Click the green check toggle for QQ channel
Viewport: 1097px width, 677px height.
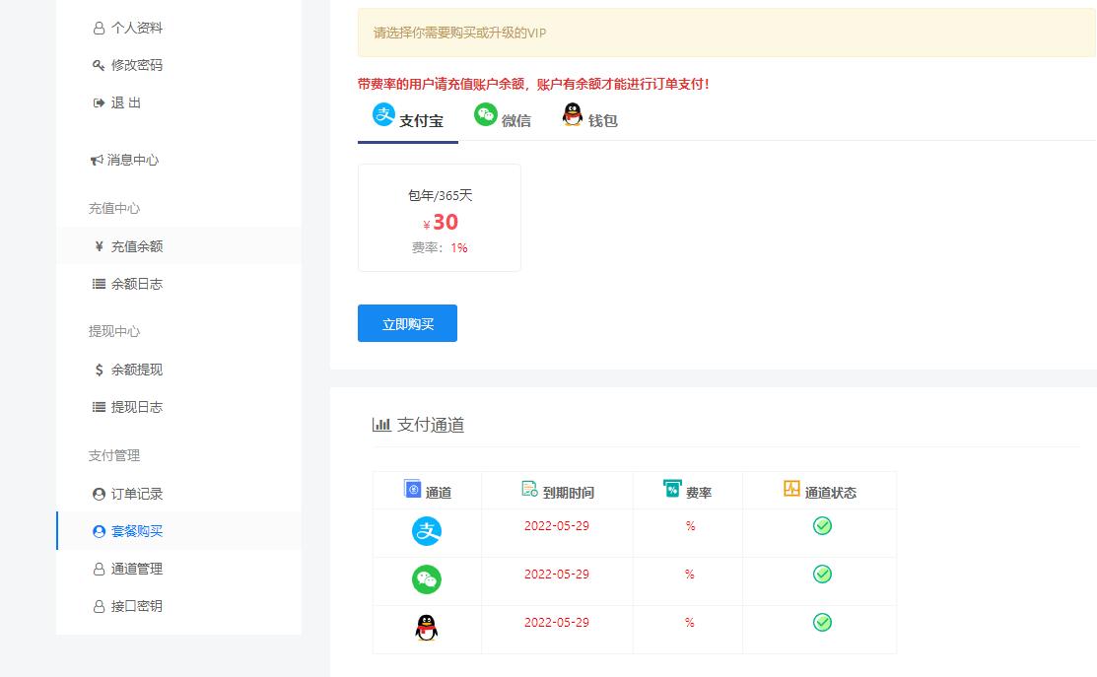821,623
